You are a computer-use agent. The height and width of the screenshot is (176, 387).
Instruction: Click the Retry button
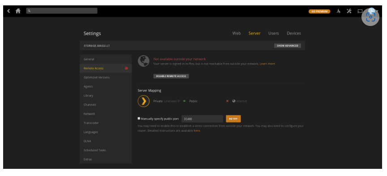233,119
